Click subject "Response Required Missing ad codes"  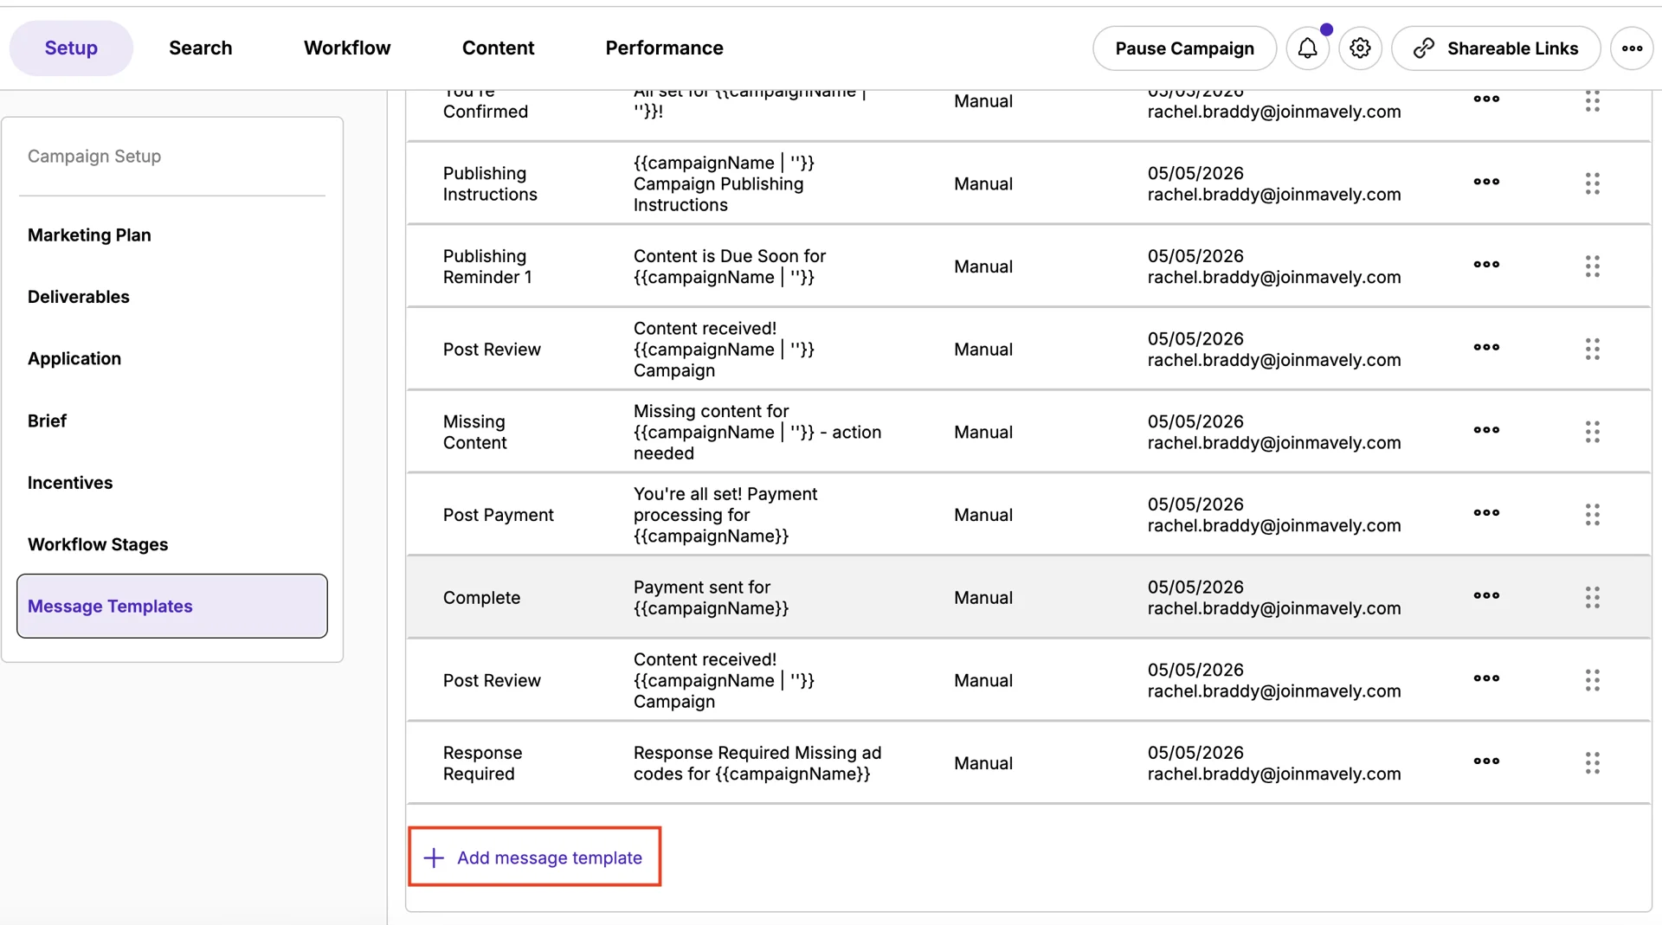pyautogui.click(x=757, y=763)
